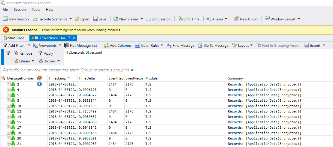Click the TimeDelta column header
Viewport: 333px width, 147px height.
point(92,78)
